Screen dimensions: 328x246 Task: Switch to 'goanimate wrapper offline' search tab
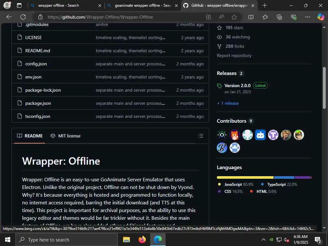pos(142,5)
